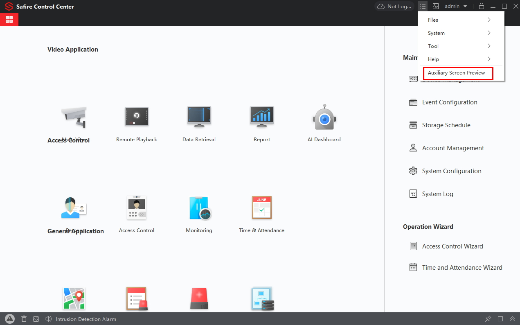
Task: Click the Safire logo icon
Action: [9, 7]
